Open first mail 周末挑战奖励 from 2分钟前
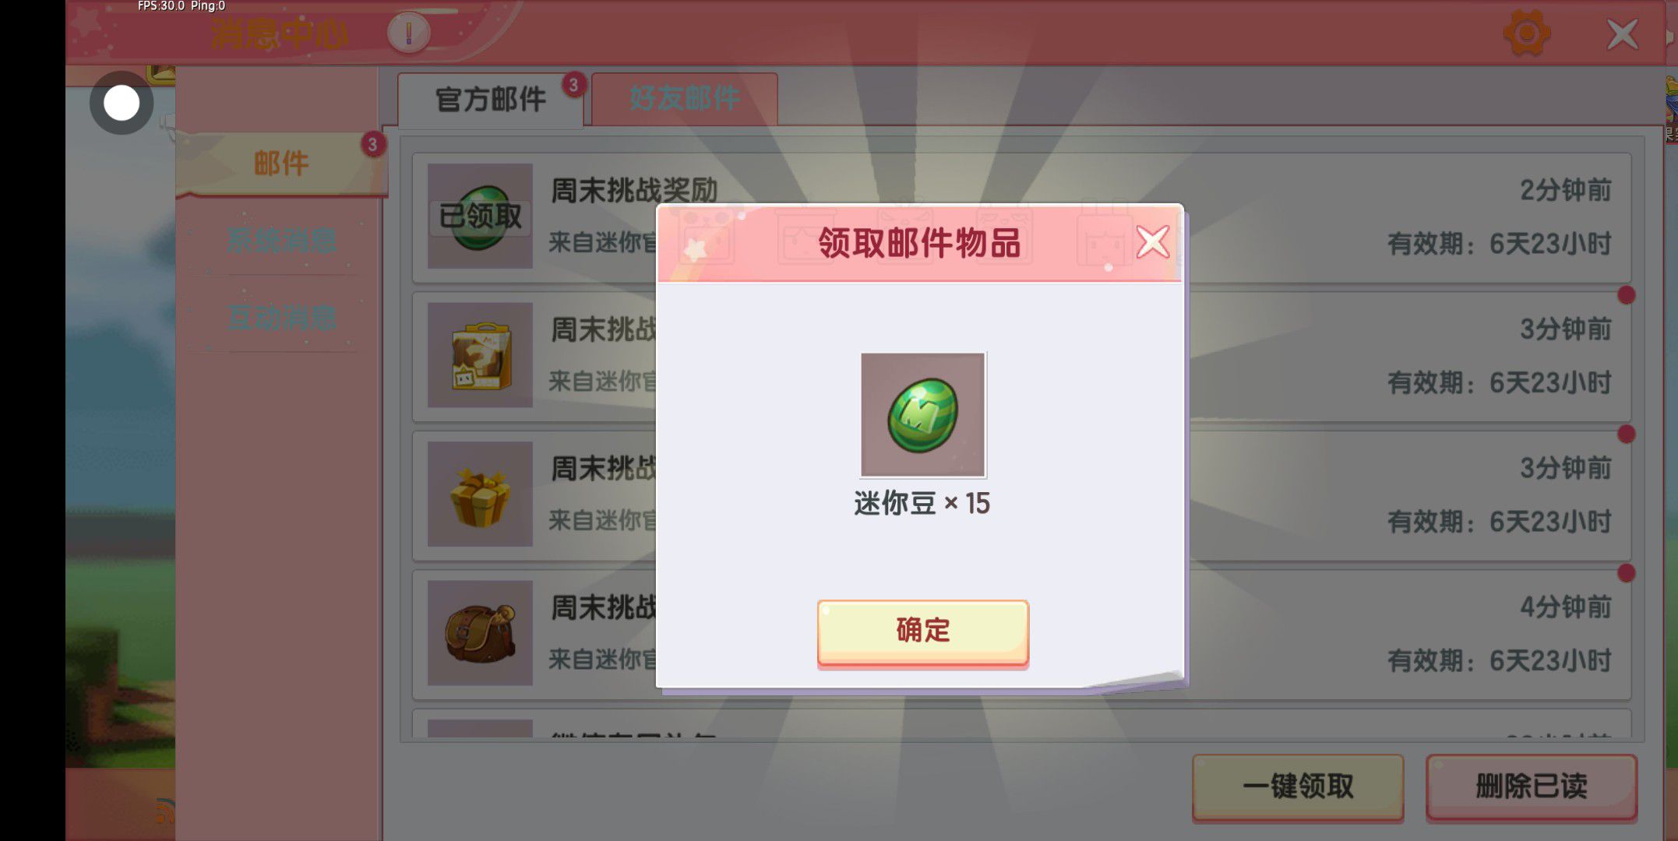 pos(1021,217)
